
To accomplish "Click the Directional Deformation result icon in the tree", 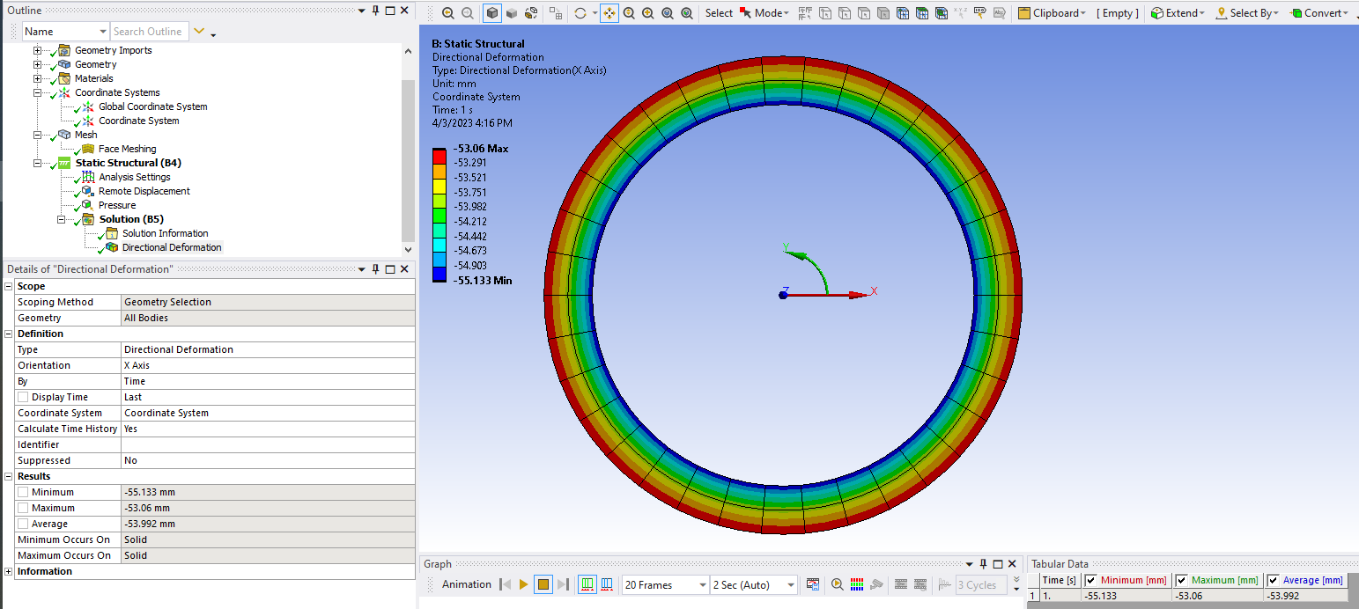I will 112,248.
